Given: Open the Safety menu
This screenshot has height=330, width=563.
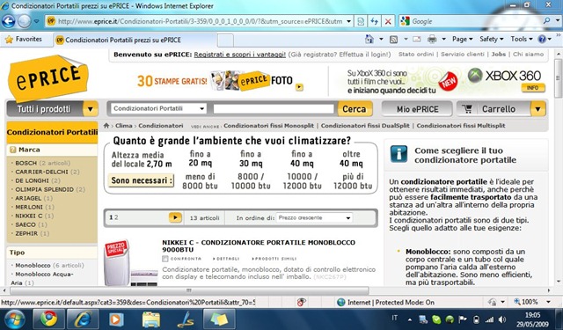Looking at the screenshot, I should tap(492, 39).
